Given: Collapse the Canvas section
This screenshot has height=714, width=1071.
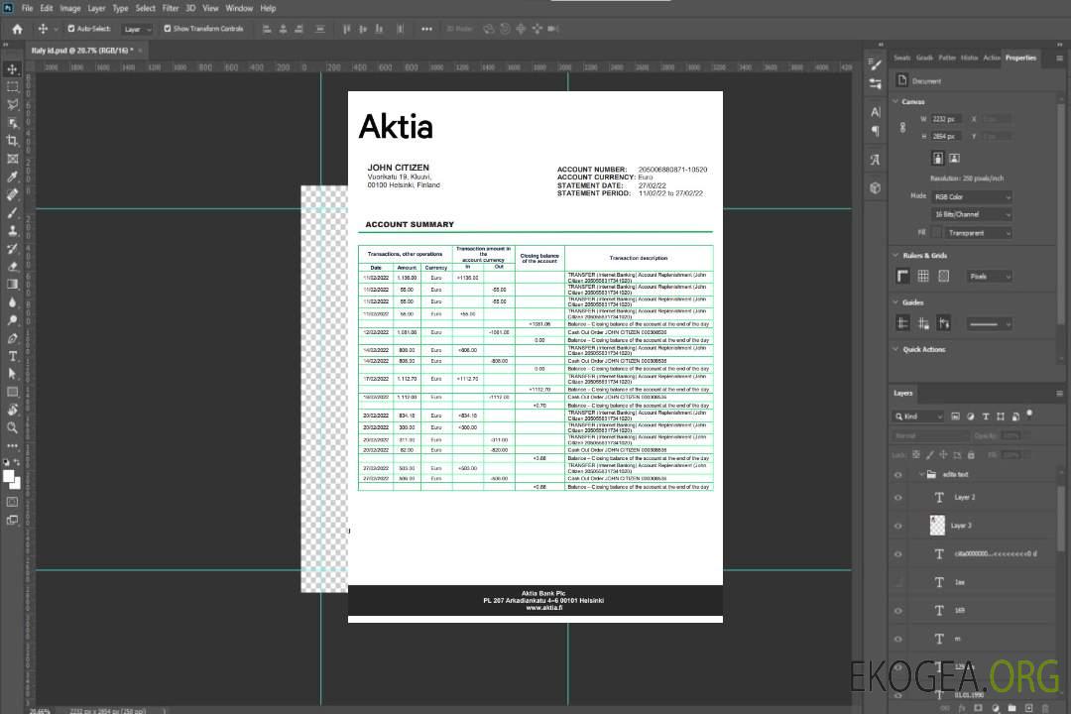Looking at the screenshot, I should point(896,101).
